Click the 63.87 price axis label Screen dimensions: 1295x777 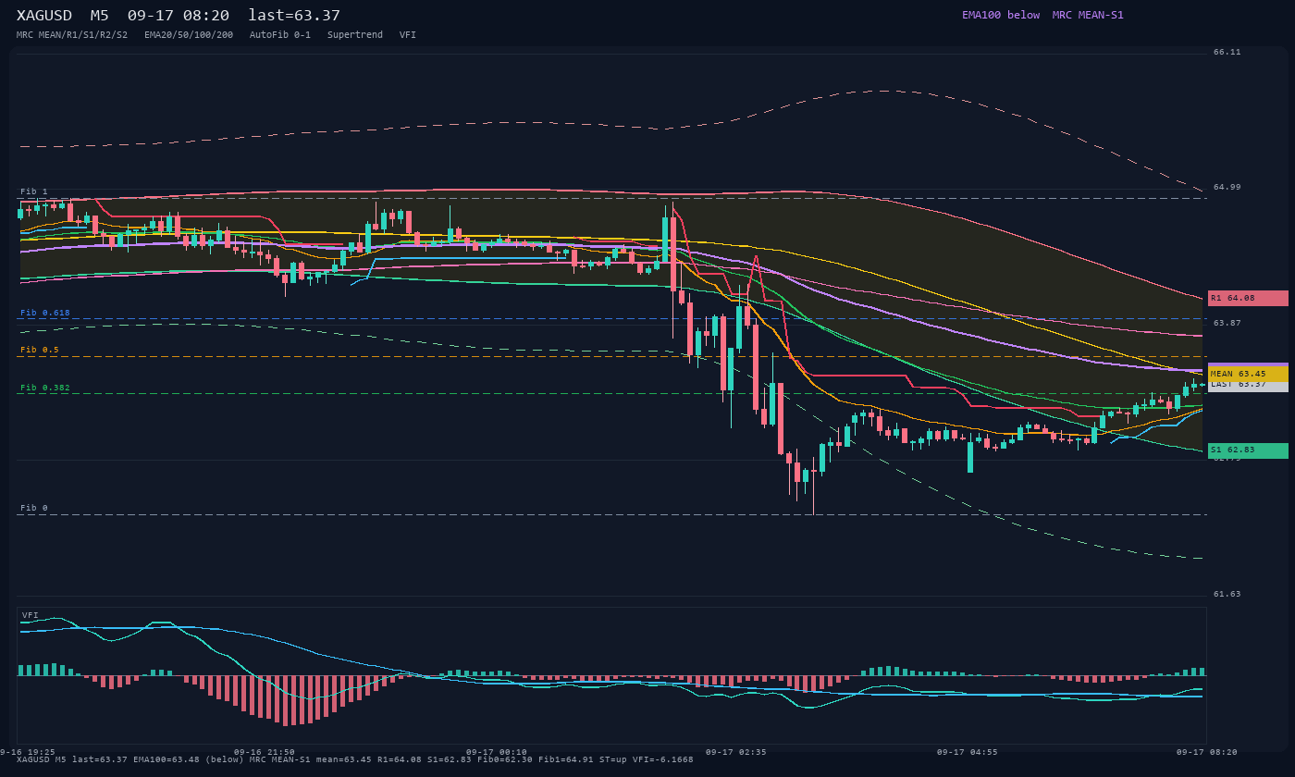[1227, 323]
